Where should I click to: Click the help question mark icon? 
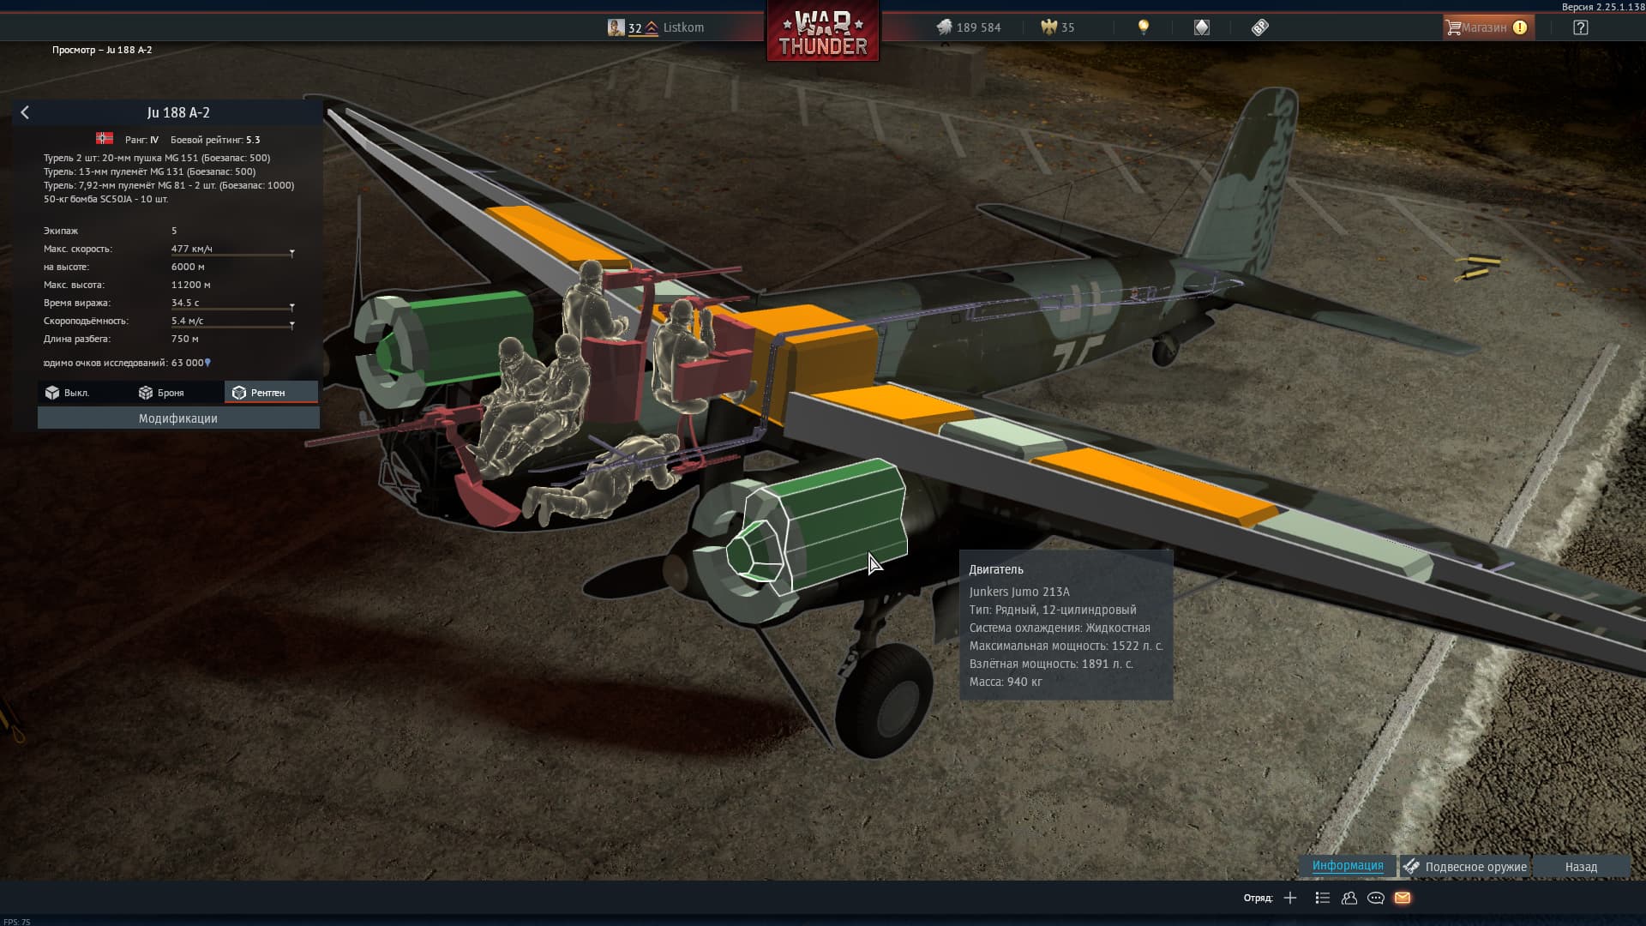click(x=1581, y=27)
